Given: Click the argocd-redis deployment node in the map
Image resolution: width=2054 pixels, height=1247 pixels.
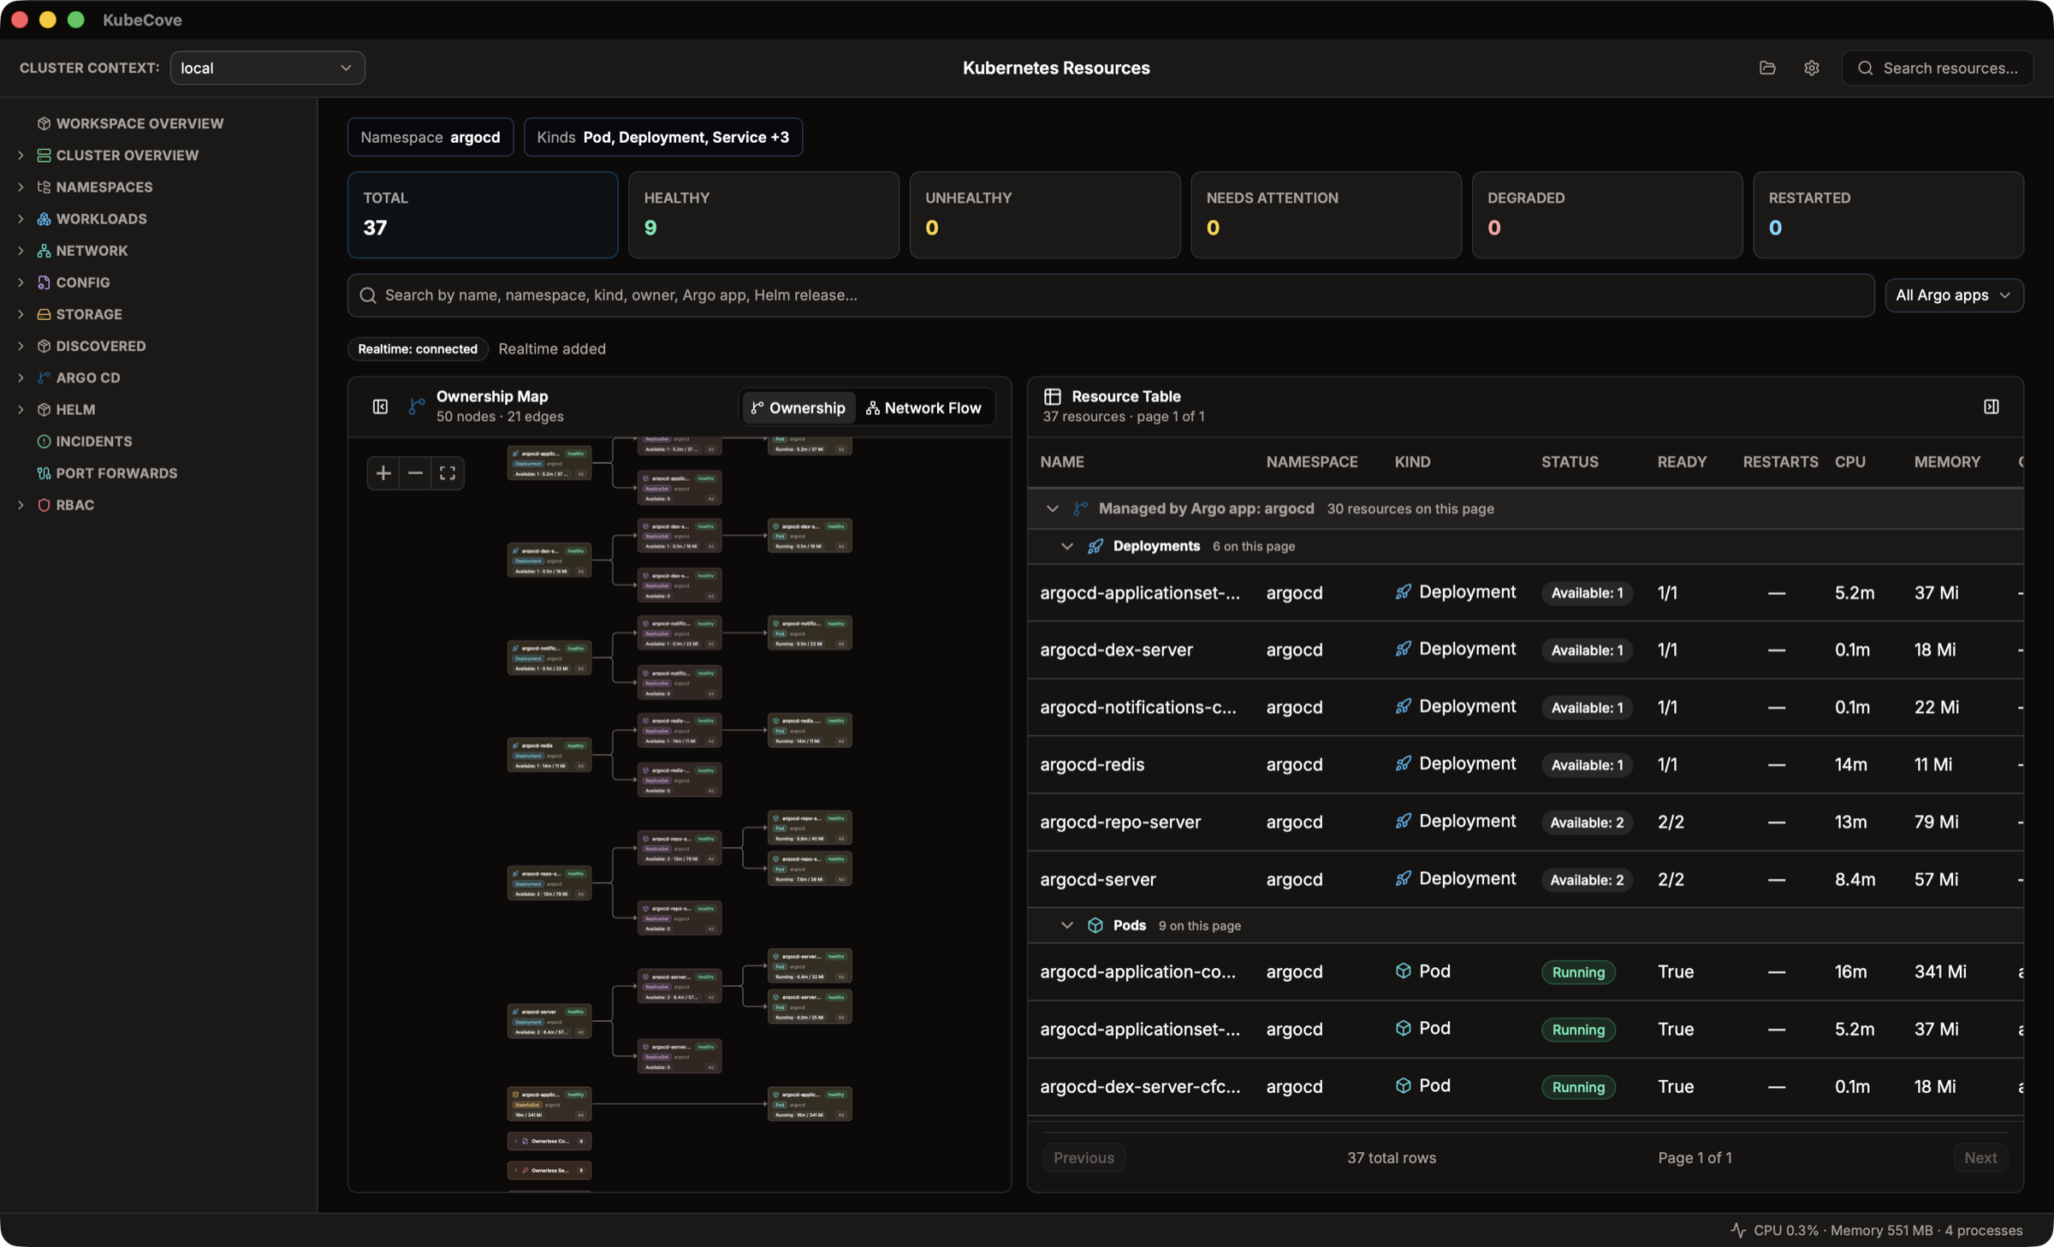Looking at the screenshot, I should [x=549, y=755].
